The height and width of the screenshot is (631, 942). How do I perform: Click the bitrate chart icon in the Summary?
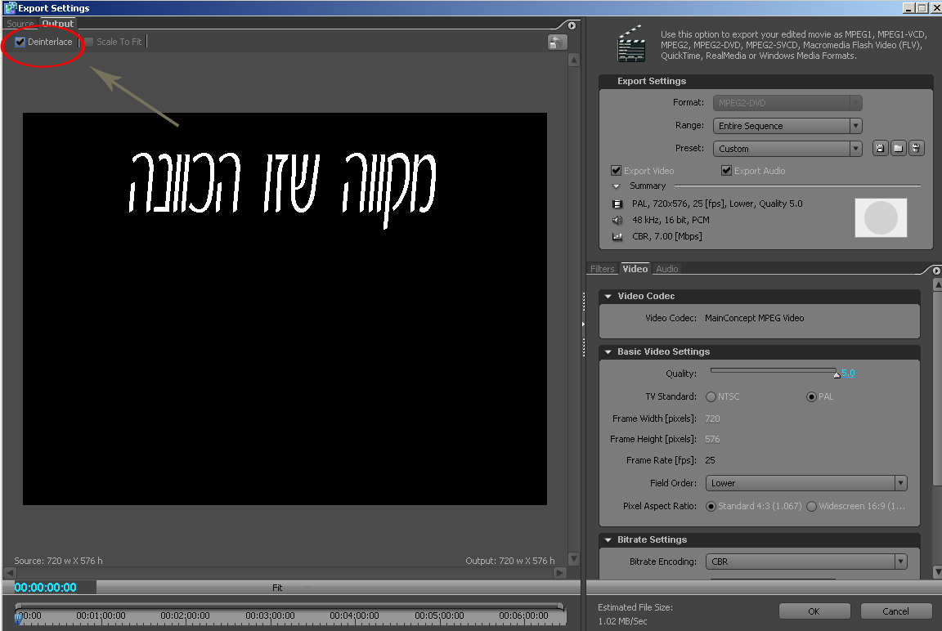617,236
